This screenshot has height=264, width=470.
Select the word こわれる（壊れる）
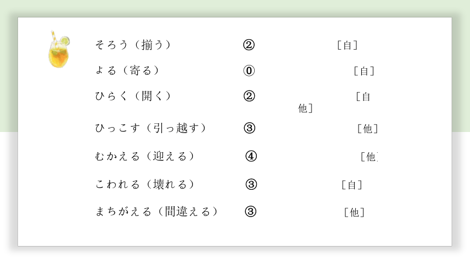[x=145, y=184]
